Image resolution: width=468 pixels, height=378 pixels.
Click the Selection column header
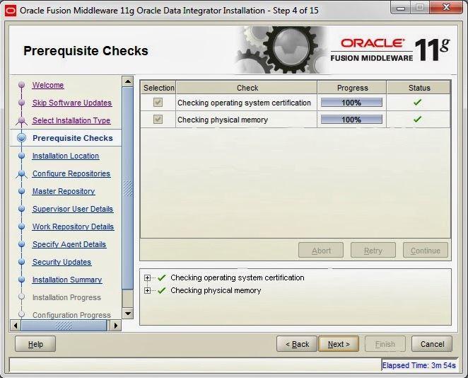158,88
